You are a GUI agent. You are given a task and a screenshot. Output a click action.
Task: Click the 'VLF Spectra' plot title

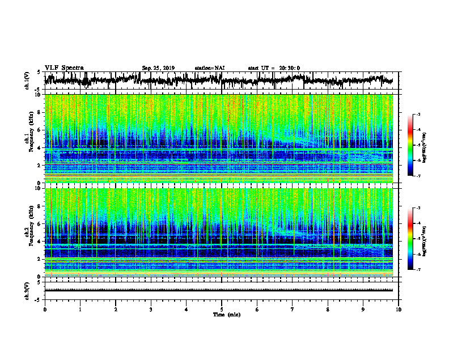point(64,68)
